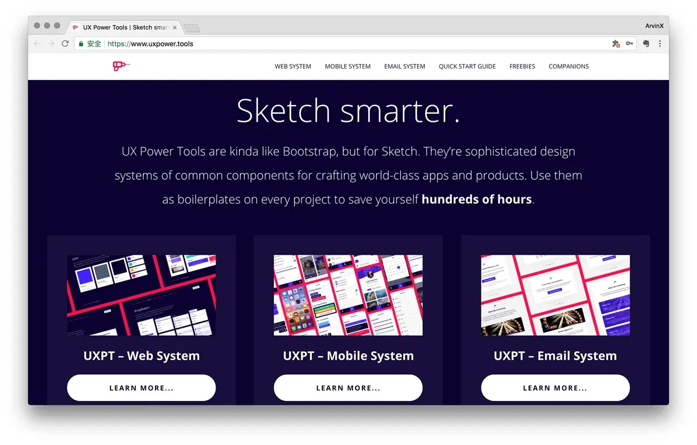Open a new tab with the blank tab button
The image size is (697, 445).
(192, 28)
